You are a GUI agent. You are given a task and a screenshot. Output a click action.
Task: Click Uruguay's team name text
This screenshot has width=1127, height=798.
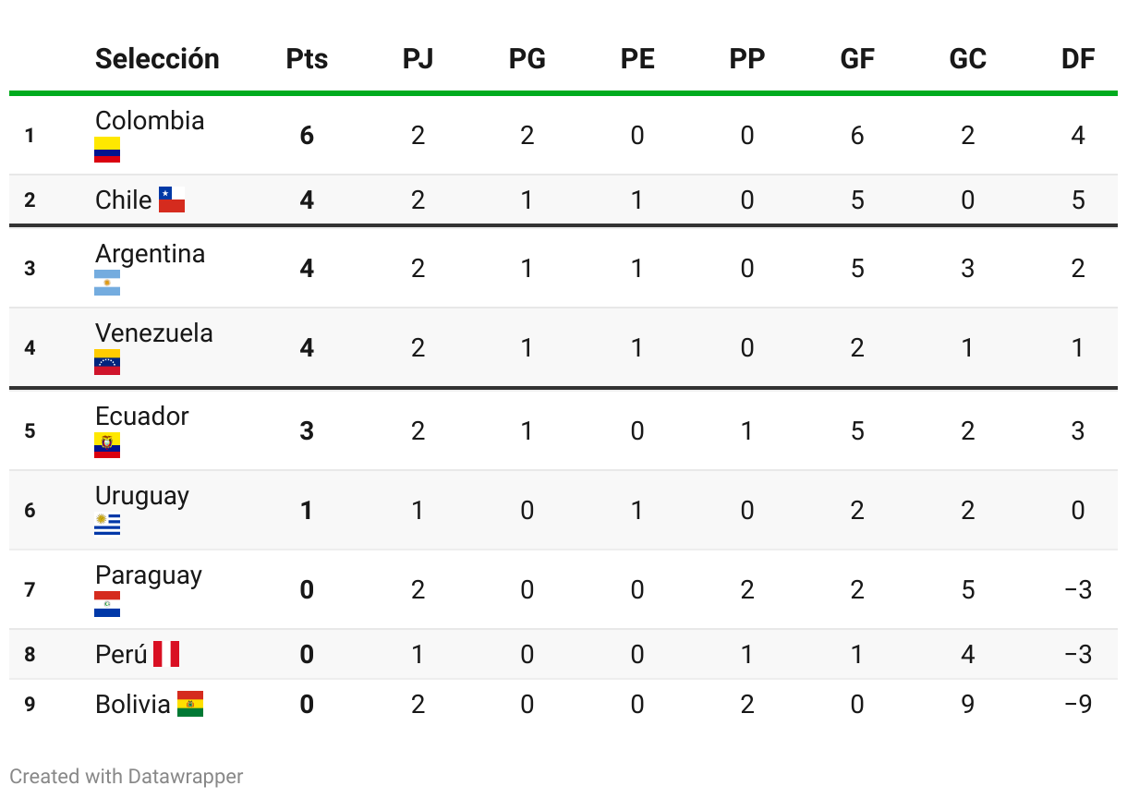coord(142,496)
